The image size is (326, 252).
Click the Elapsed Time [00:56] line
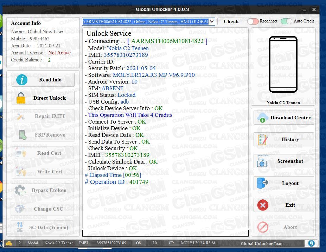pyautogui.click(x=113, y=175)
